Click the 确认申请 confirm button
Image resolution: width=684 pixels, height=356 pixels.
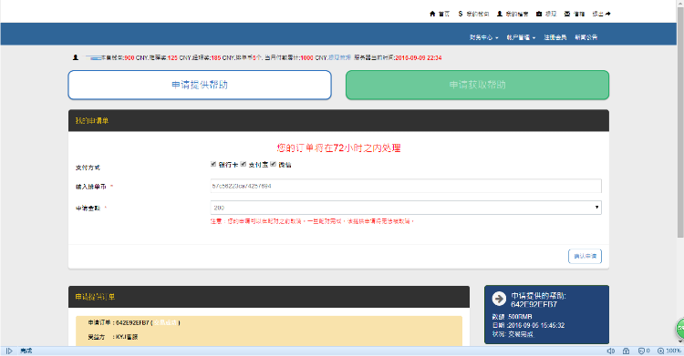coord(585,256)
